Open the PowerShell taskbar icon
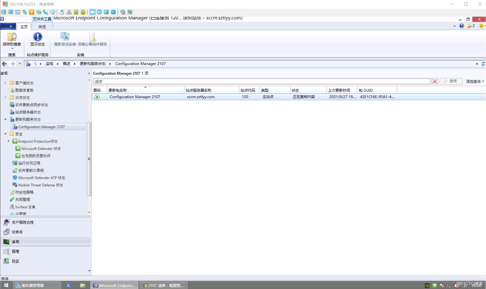 [x=68, y=285]
